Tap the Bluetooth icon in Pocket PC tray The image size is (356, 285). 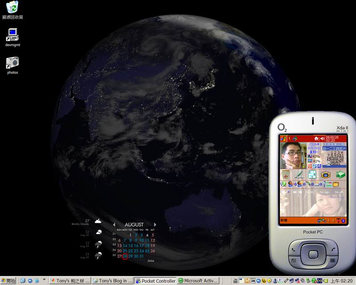click(x=344, y=220)
